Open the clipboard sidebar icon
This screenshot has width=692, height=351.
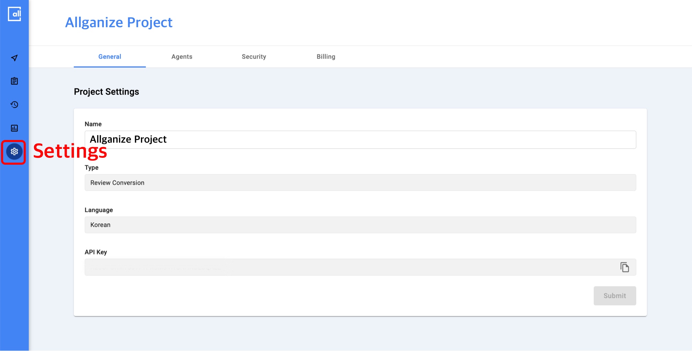[14, 81]
